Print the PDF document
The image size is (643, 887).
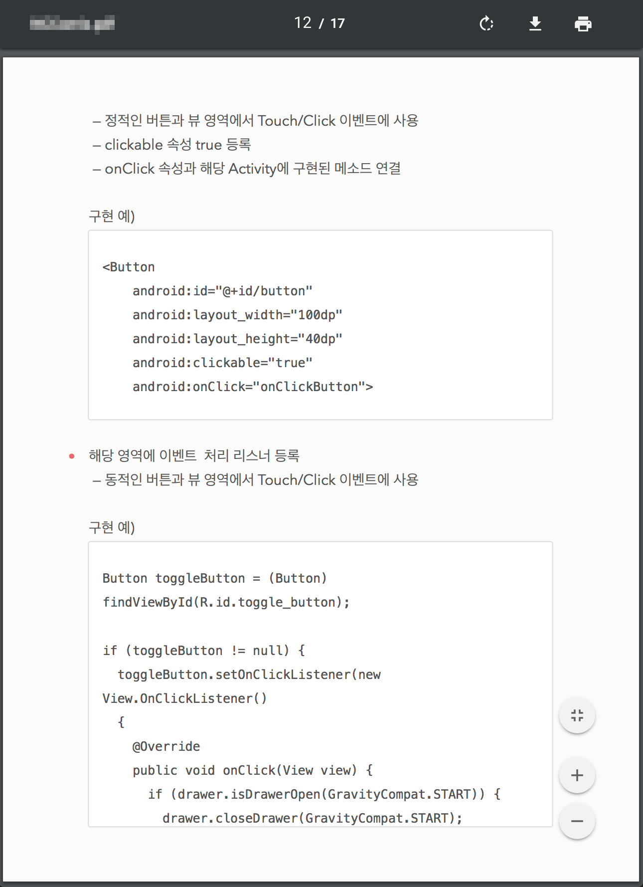pyautogui.click(x=583, y=23)
